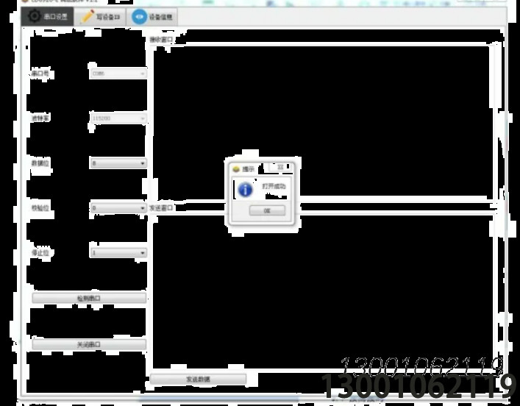
Task: Click the 打开成功 message text
Action: 274,186
